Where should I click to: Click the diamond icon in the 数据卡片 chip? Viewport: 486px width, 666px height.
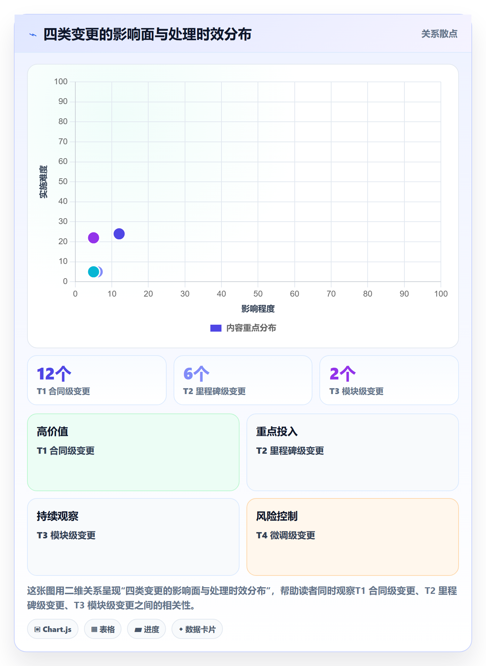coord(181,629)
